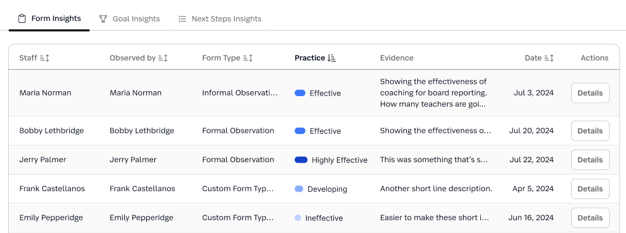Open Jerry Palmer's Details button

590,160
